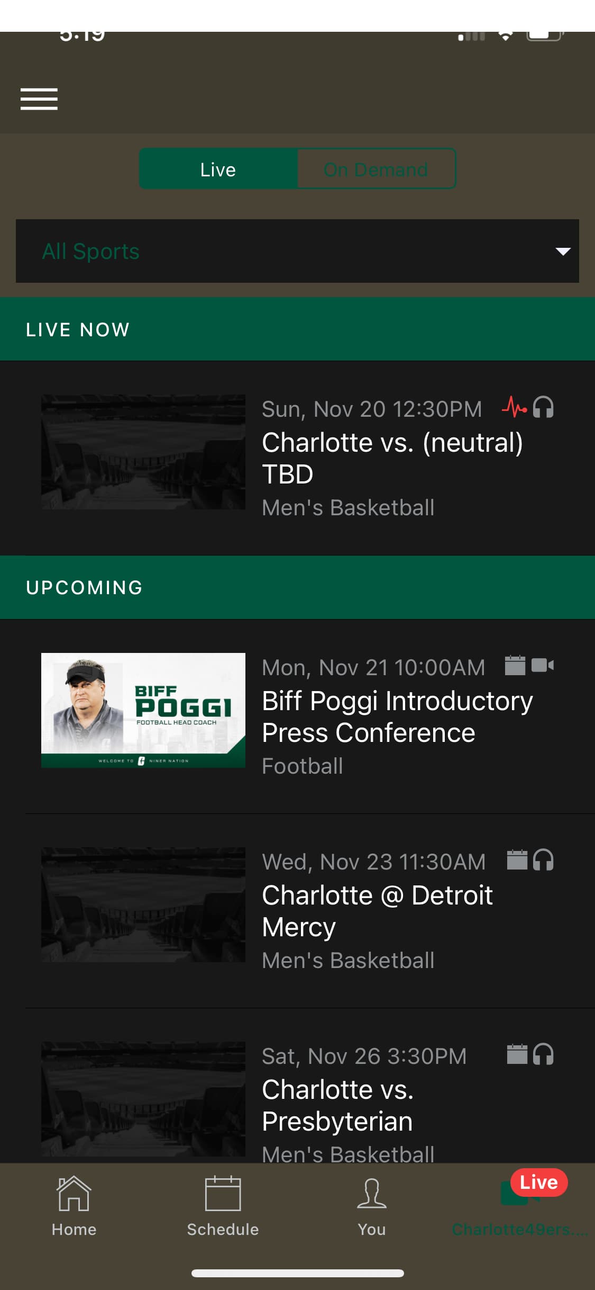Tap the live pulse icon for Charlotte vs. TBD
Screen dimensions: 595x1290
coord(514,407)
